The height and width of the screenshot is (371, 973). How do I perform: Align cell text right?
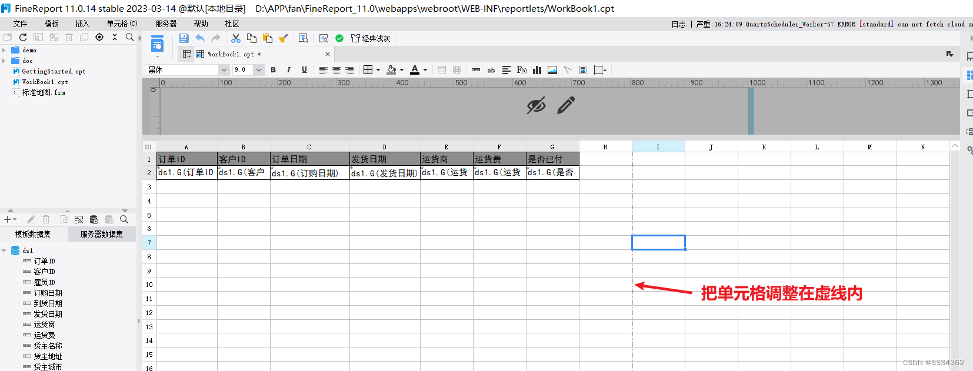(x=349, y=70)
